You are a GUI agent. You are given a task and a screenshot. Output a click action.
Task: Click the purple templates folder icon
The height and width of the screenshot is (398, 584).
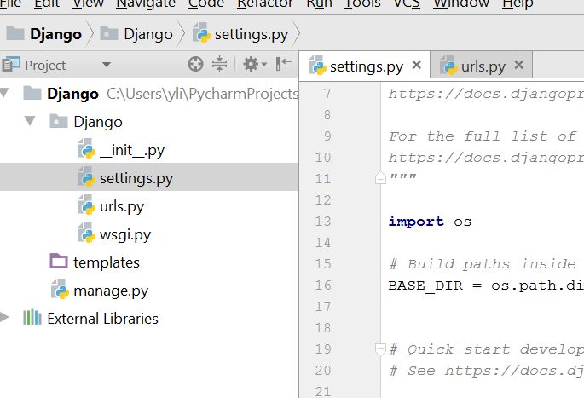59,261
